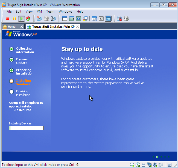Click the hard disk status bar icon
Screen dimensions: 178x168
click(x=132, y=165)
